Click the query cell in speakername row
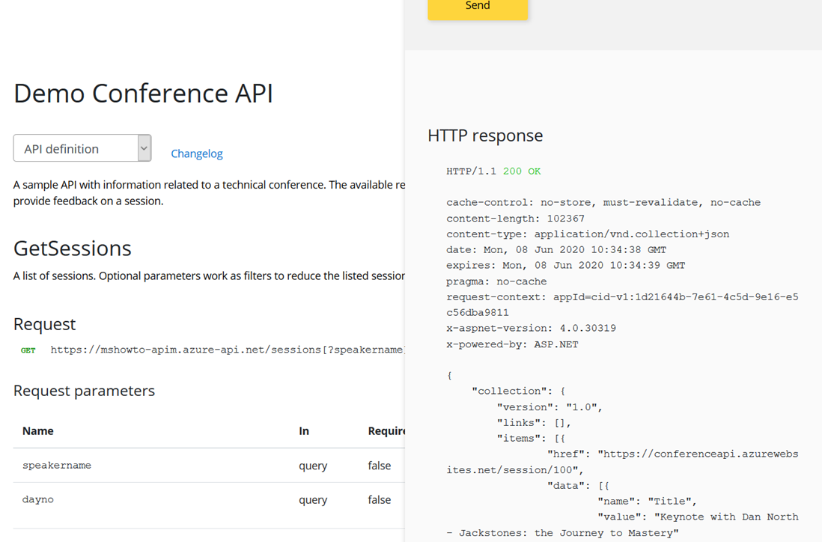822x542 pixels. (313, 466)
